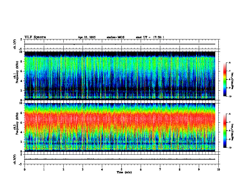Viewport: 246px width, 190px height.
Task: Click time axis tick label '8'
Action: coord(180,170)
